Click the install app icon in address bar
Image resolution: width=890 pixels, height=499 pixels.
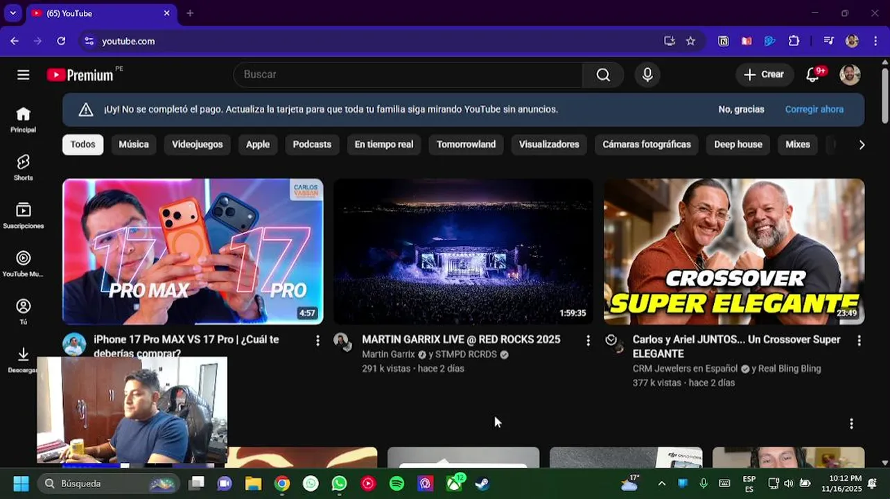click(x=670, y=41)
